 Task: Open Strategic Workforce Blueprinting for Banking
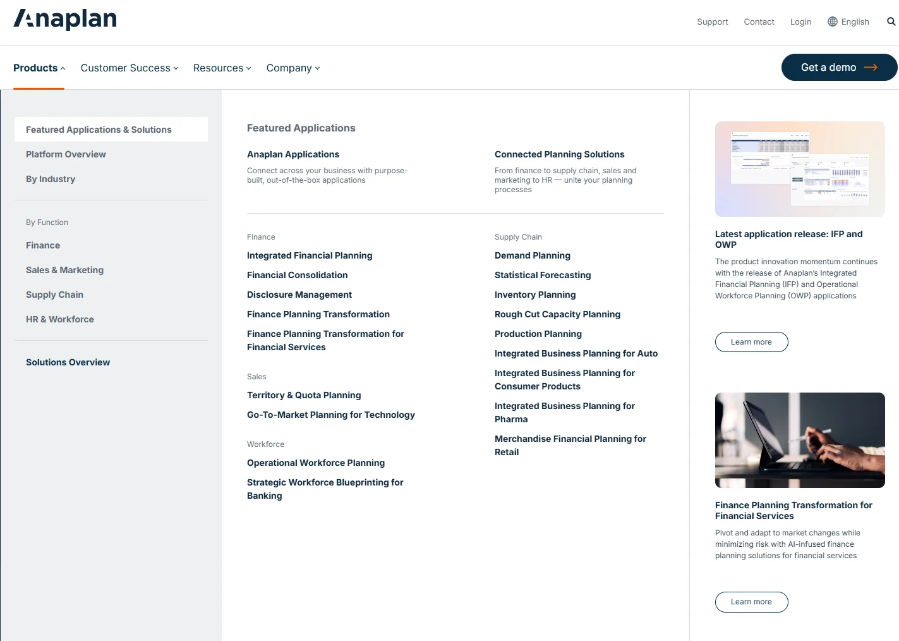(x=325, y=489)
